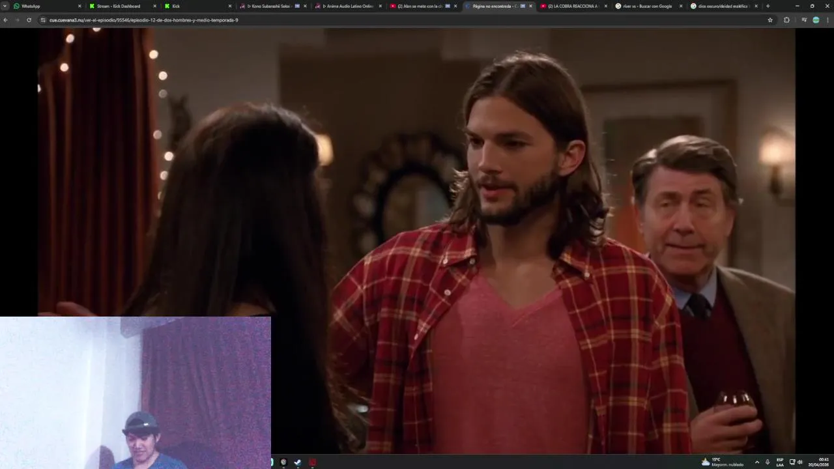834x469 pixels.
Task: Open the Steam icon in the taskbar
Action: point(298,462)
